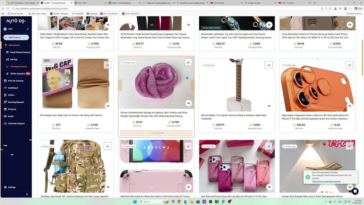The width and height of the screenshot is (364, 205).
Task: Click browser back arrow button
Action: click(3, 9)
